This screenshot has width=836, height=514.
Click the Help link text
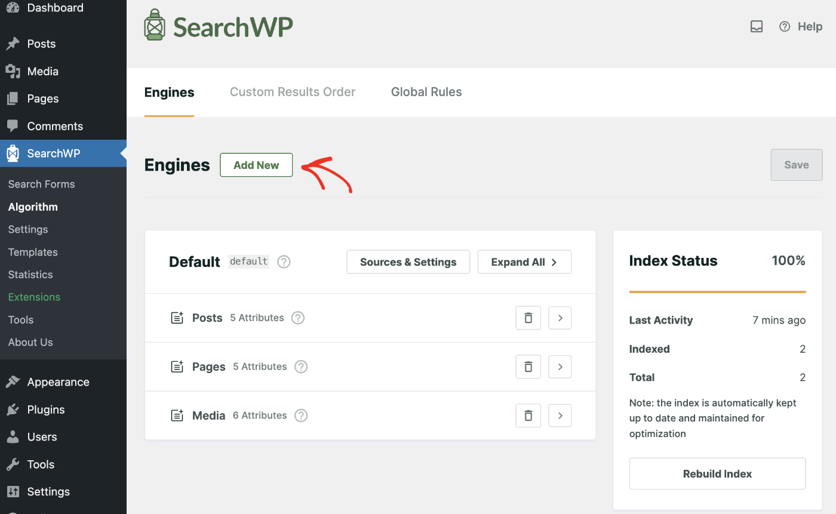810,26
